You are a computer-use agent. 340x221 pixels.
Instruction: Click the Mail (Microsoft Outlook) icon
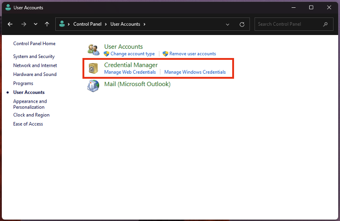pyautogui.click(x=94, y=85)
